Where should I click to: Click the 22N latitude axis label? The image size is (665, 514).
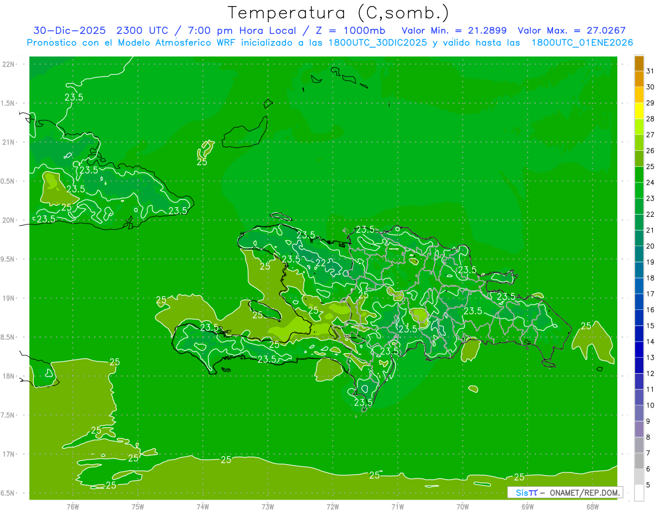(x=8, y=64)
